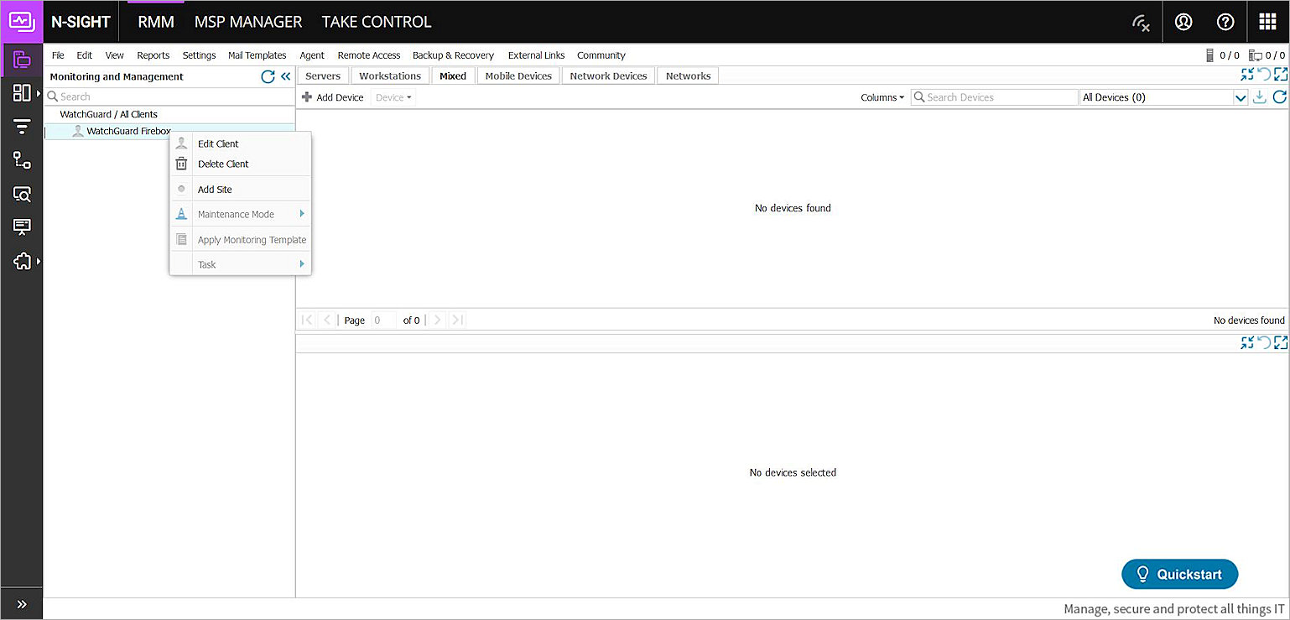Switch to the Mobile Devices tab
Screen dimensions: 1290x620
pyautogui.click(x=518, y=76)
